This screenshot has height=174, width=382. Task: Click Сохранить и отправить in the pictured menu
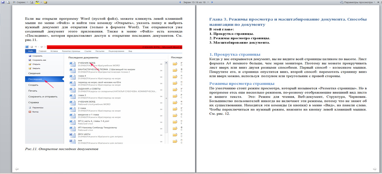point(42,96)
